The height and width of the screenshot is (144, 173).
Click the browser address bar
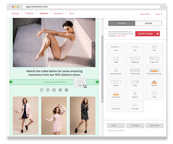[x=91, y=7]
